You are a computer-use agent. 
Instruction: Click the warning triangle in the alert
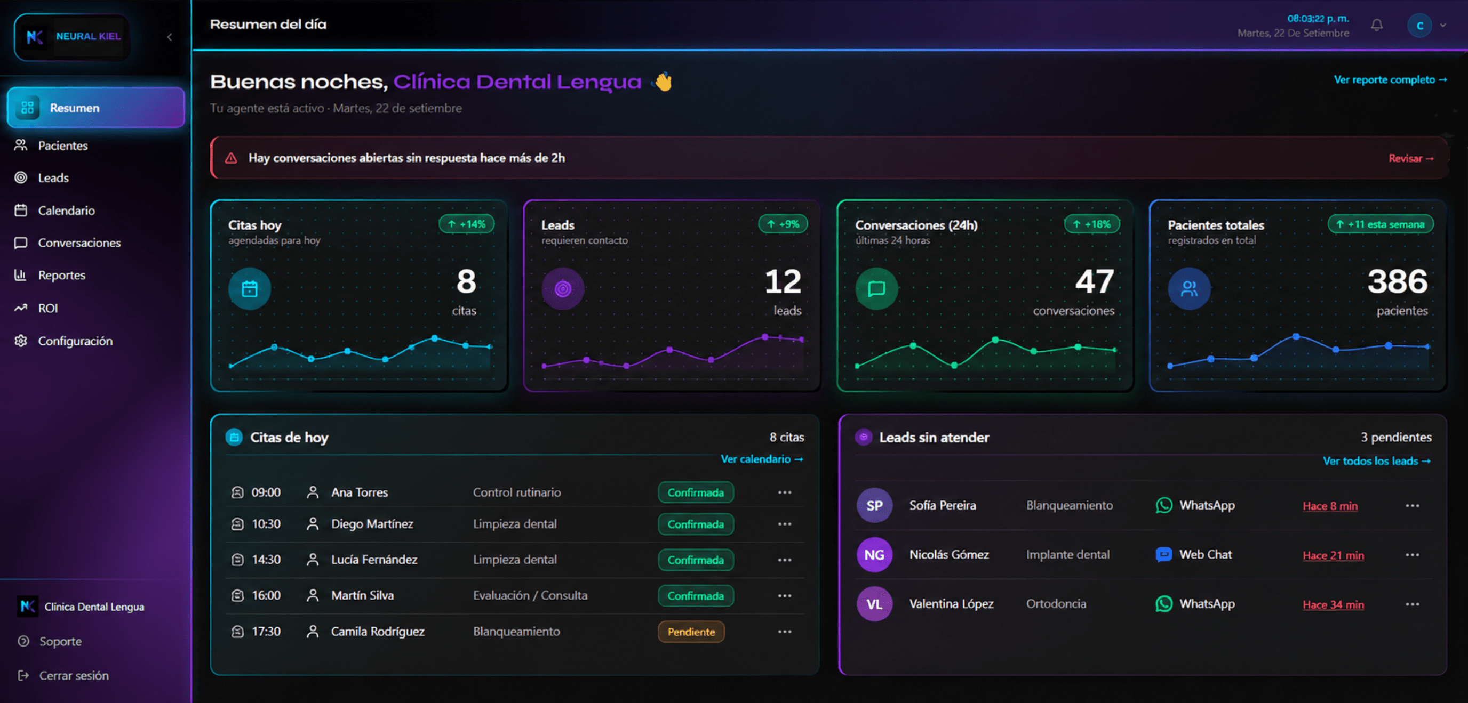point(231,158)
